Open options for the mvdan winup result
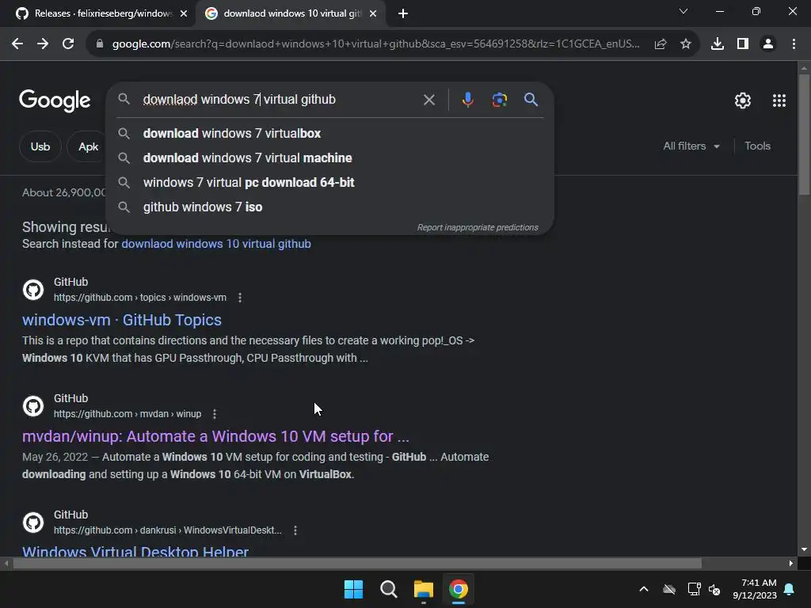The height and width of the screenshot is (608, 811). click(x=215, y=414)
